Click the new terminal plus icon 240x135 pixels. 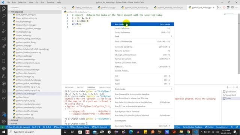227,87
